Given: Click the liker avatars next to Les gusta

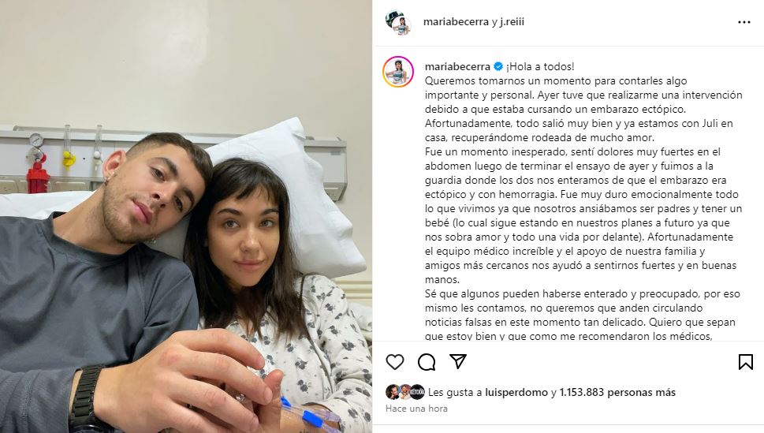Looking at the screenshot, I should coord(405,392).
